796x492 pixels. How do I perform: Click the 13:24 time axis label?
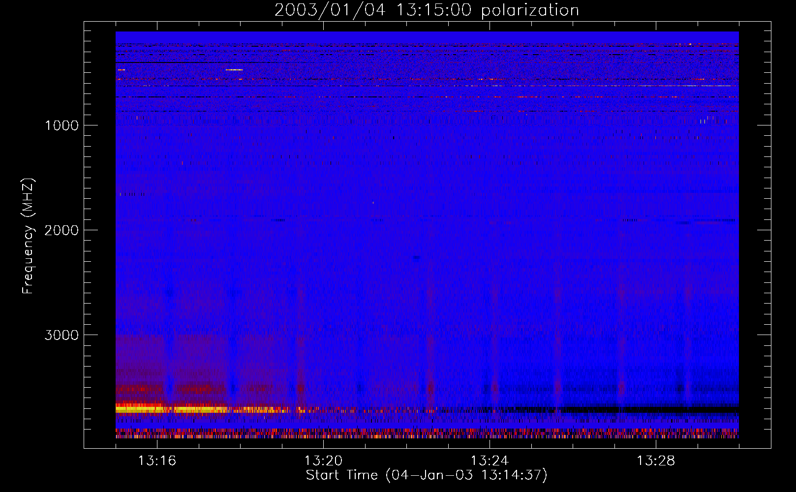point(490,461)
